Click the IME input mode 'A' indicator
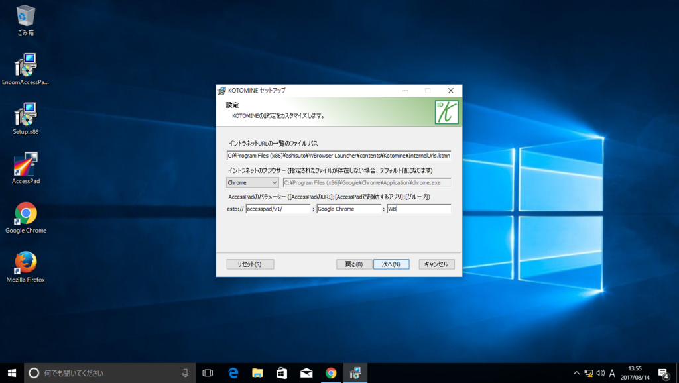The image size is (679, 383). click(612, 373)
